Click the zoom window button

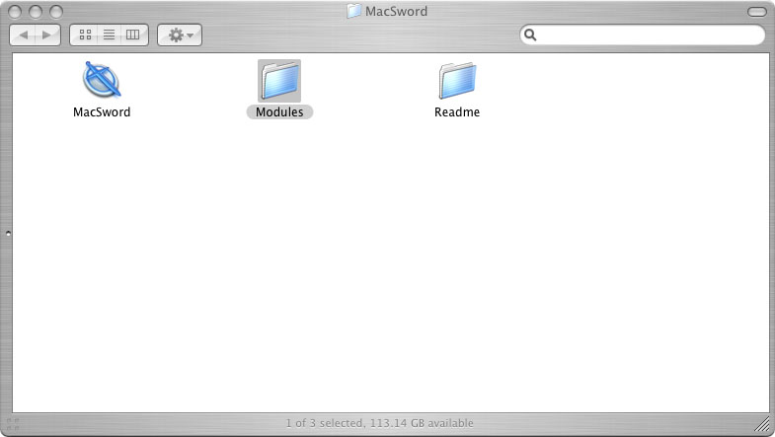(x=56, y=12)
